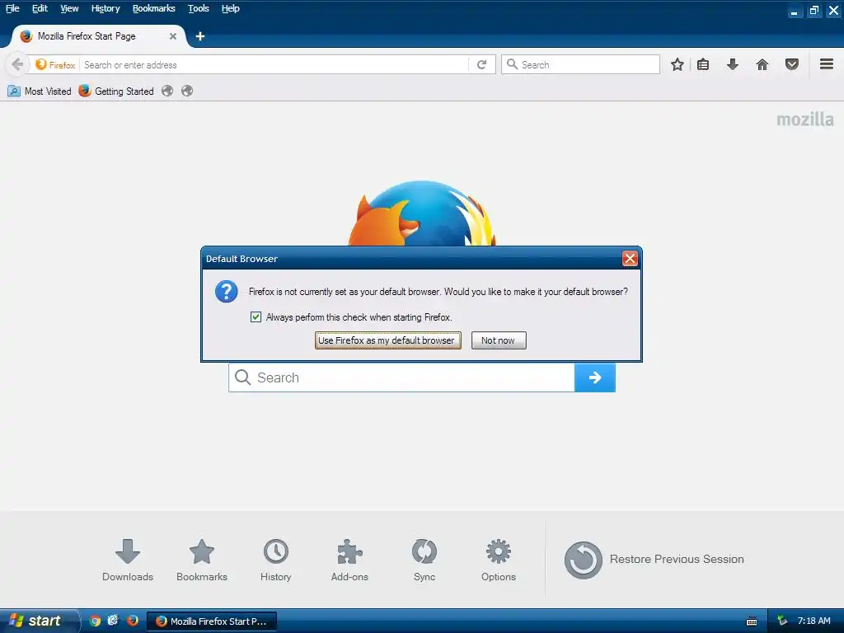
Task: Submit search with the blue arrow button
Action: 595,377
